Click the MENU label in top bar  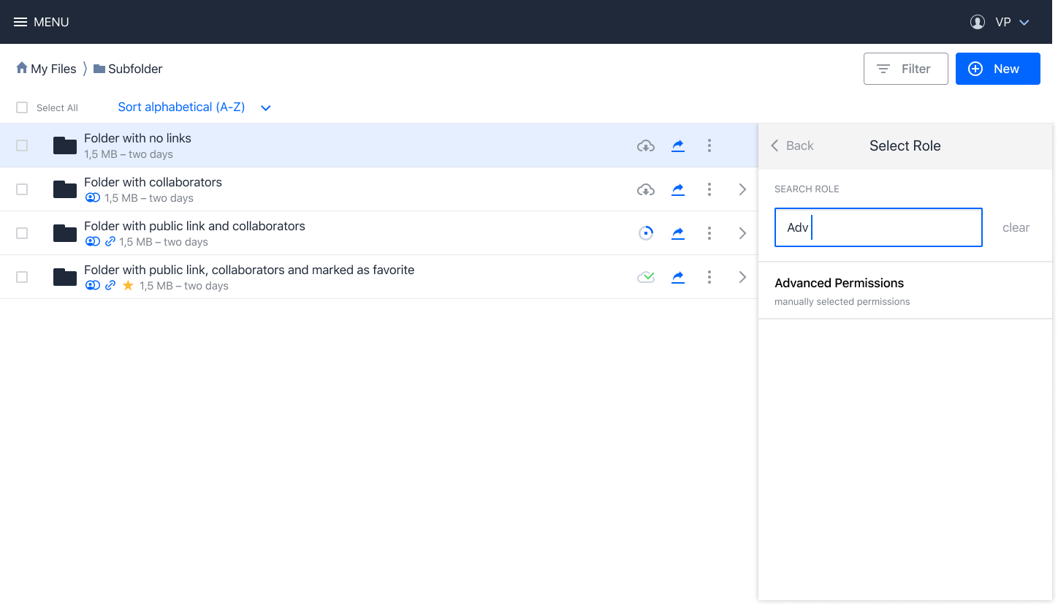(51, 22)
